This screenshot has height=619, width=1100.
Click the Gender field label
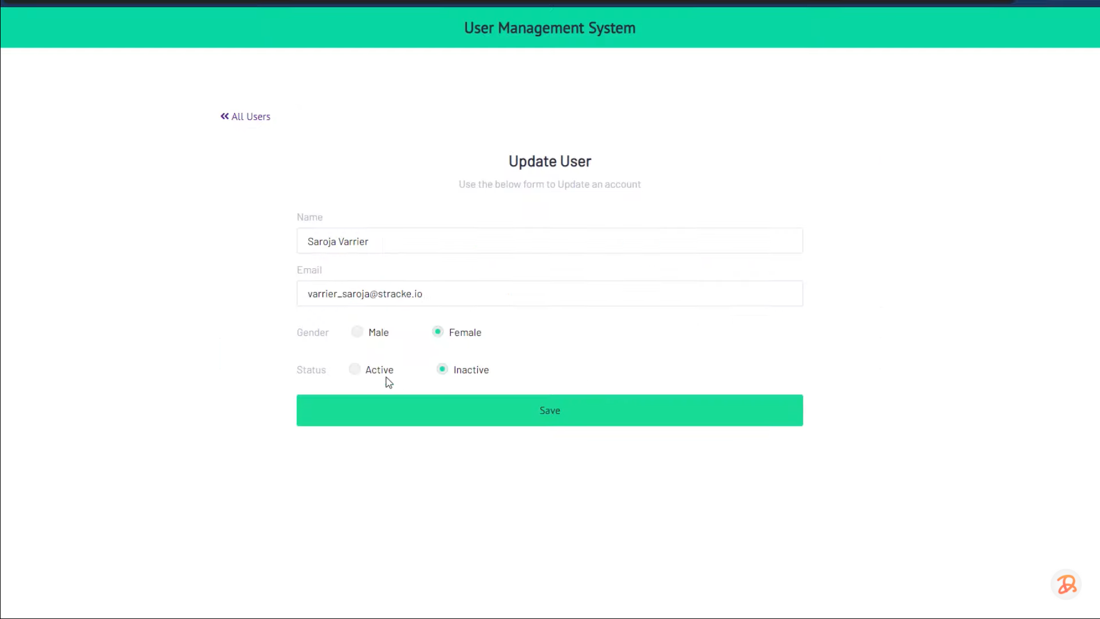(x=312, y=332)
